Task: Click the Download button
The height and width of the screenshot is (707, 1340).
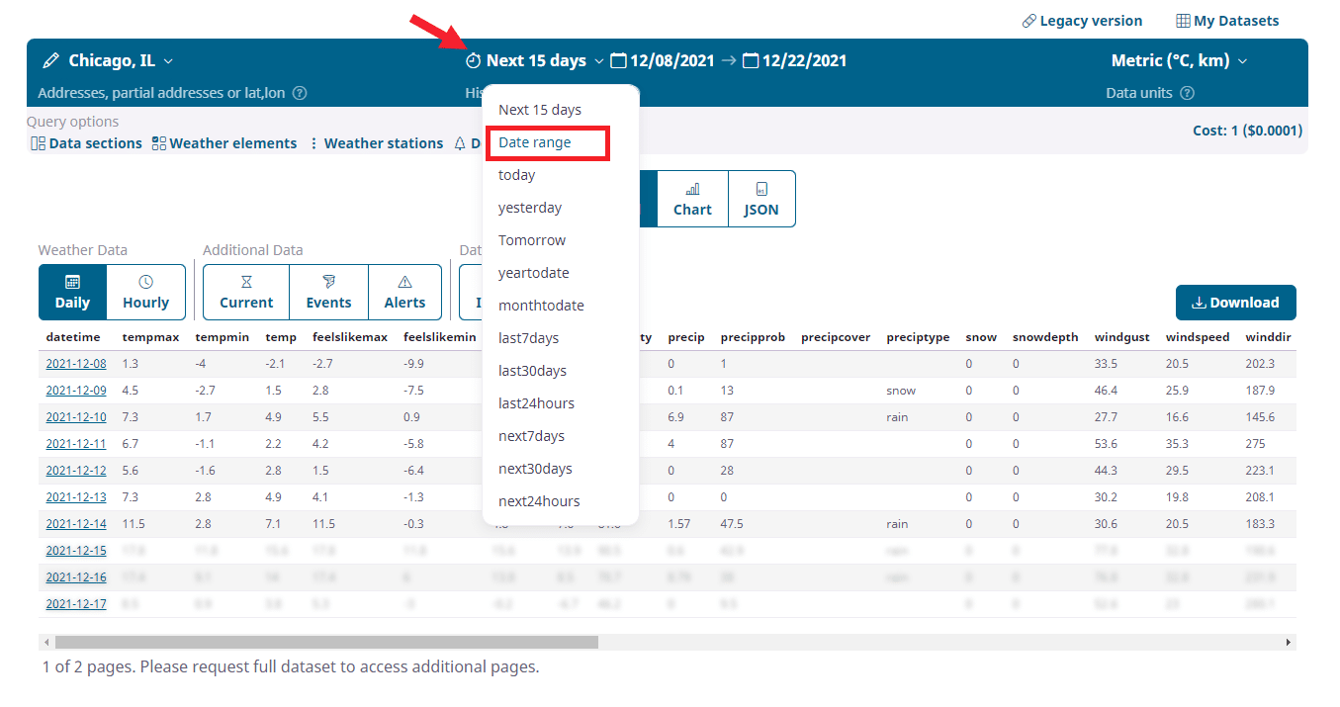Action: tap(1235, 303)
